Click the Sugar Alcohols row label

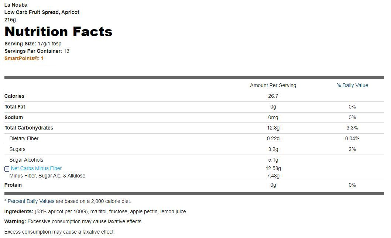(x=26, y=160)
